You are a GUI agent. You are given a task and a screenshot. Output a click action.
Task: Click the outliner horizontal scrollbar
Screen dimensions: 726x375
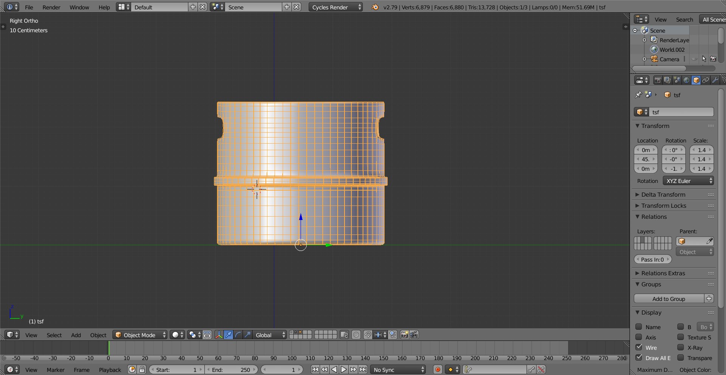click(659, 68)
